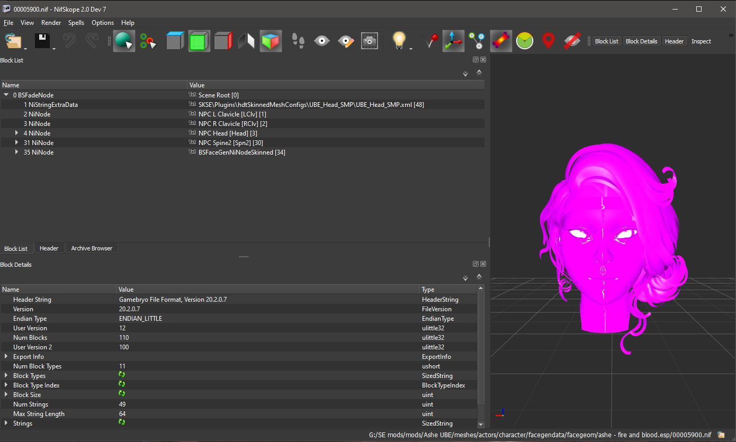Open the Save icon dropdown arrow
This screenshot has width=736, height=442.
click(54, 49)
